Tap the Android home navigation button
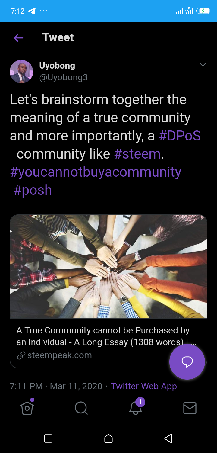The image size is (217, 453). click(x=108, y=439)
